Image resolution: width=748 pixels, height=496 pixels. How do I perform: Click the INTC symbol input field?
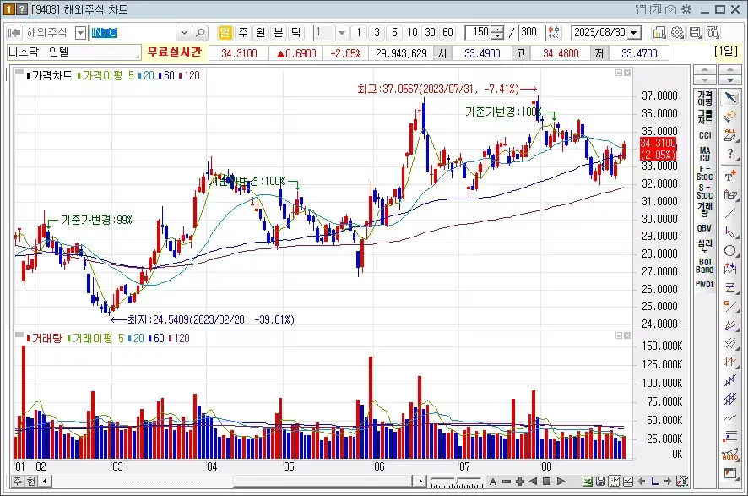134,32
